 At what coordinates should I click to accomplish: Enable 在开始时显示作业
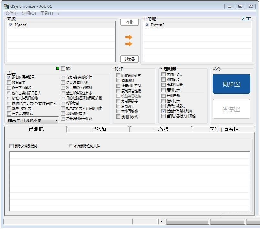point(63,119)
